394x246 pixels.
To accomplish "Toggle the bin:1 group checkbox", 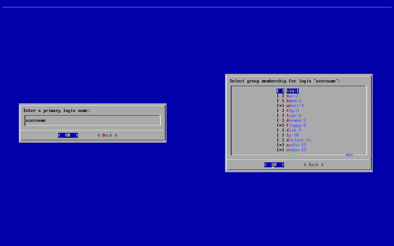I will coord(280,91).
